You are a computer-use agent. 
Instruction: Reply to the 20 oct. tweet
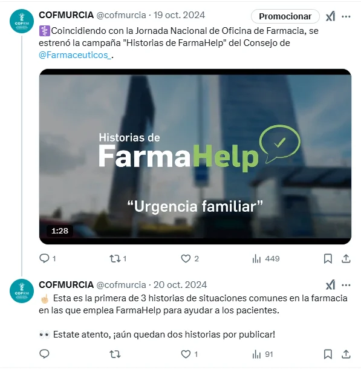pos(44,354)
